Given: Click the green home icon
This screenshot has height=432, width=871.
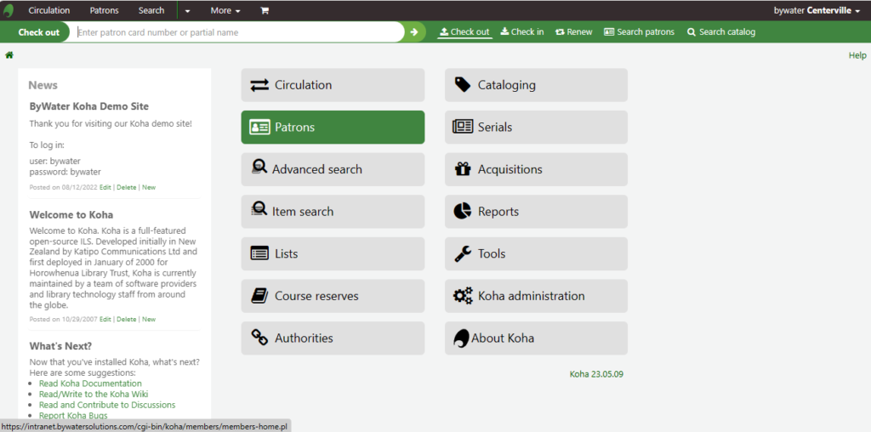Looking at the screenshot, I should pos(9,55).
